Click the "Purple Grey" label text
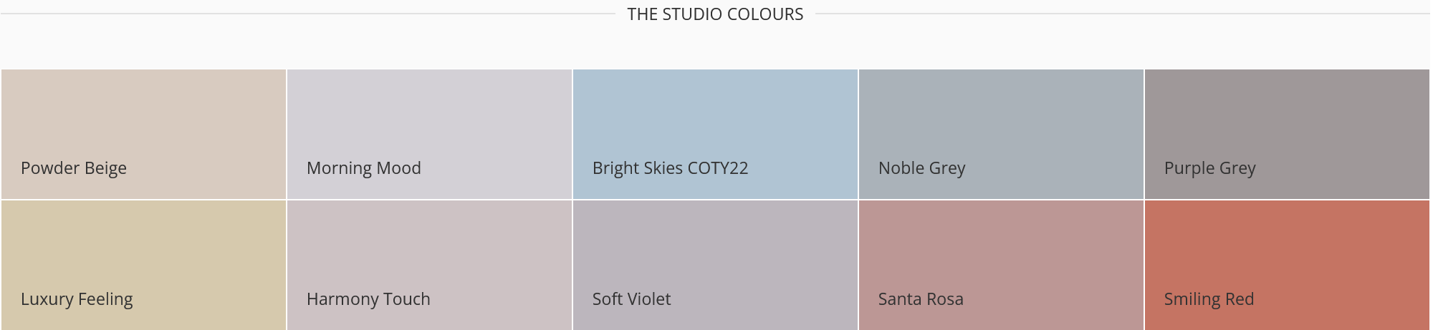 click(1210, 169)
